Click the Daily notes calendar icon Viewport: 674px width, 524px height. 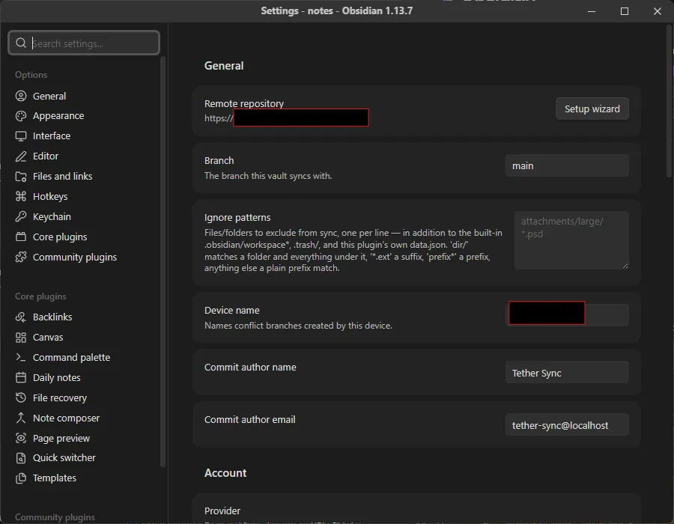tap(21, 377)
